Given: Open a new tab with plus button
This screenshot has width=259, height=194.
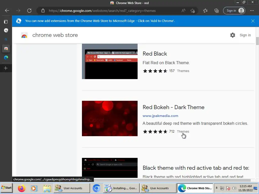Looking at the screenshot, I should click(6, 68).
